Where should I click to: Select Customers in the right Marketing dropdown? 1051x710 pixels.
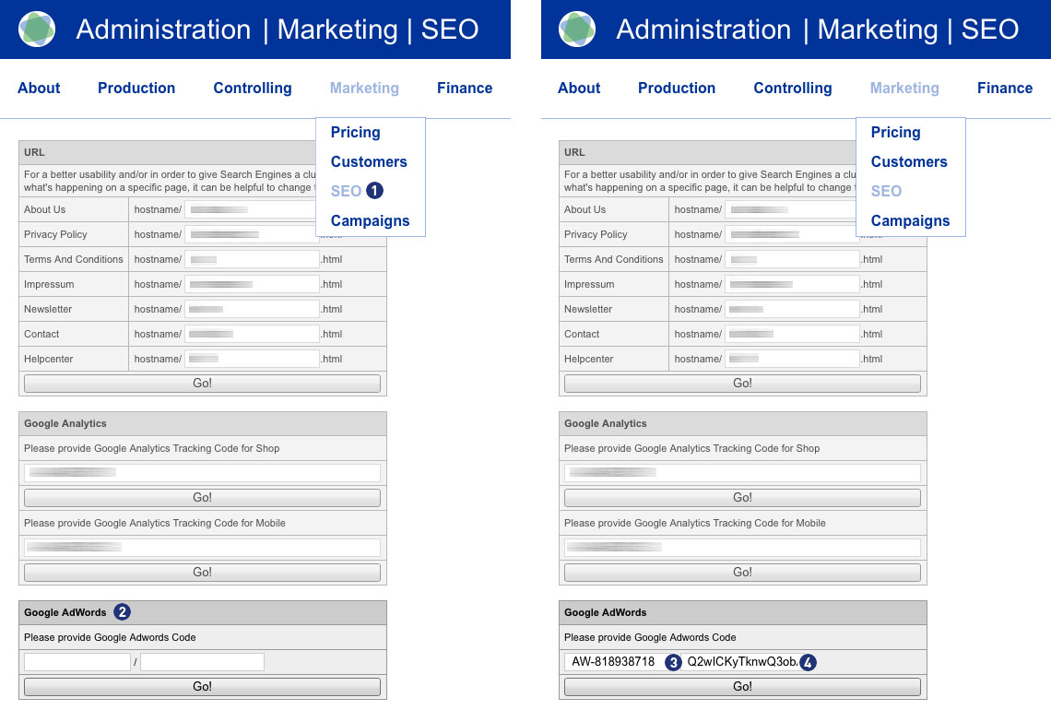pos(909,162)
